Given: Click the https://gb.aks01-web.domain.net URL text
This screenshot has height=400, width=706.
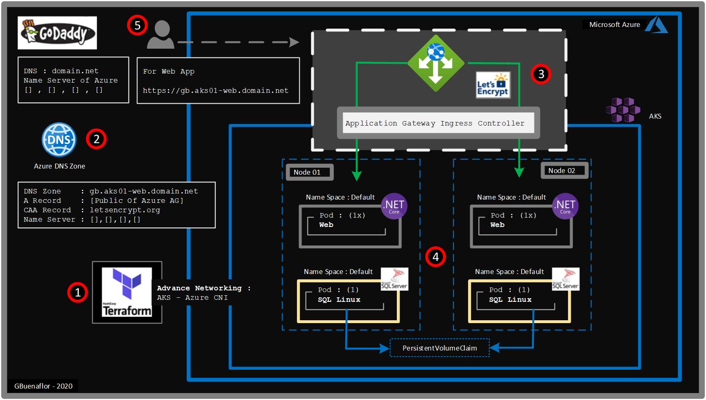Looking at the screenshot, I should pos(215,90).
